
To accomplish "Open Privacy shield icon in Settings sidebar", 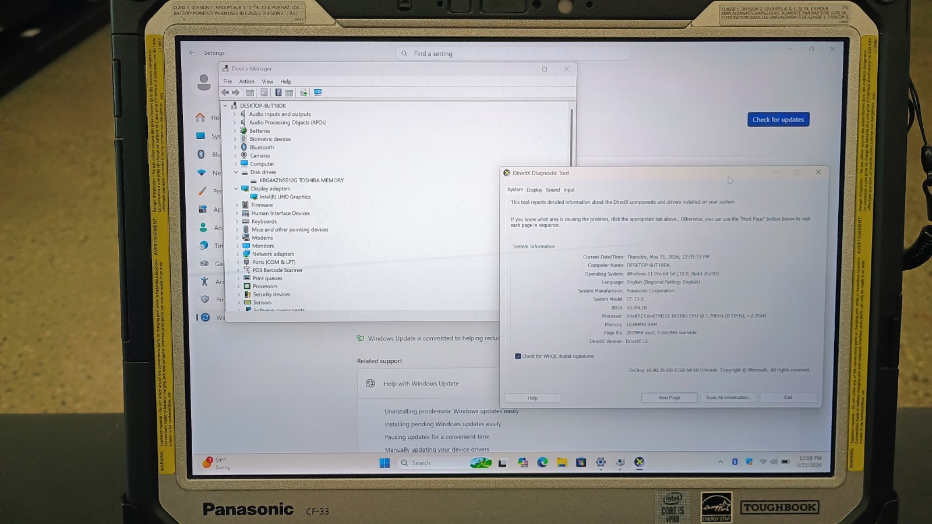I will [x=205, y=299].
